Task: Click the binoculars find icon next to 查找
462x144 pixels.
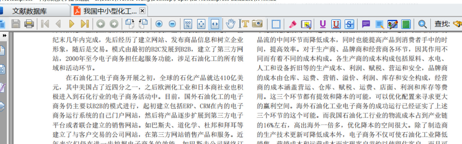Action: (458, 24)
